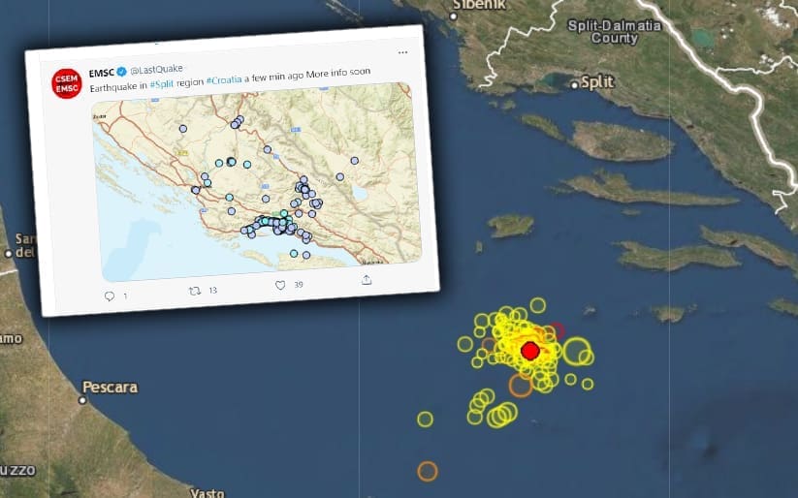Click the @LastQuake handle
This screenshot has width=798, height=498.
pyautogui.click(x=156, y=70)
